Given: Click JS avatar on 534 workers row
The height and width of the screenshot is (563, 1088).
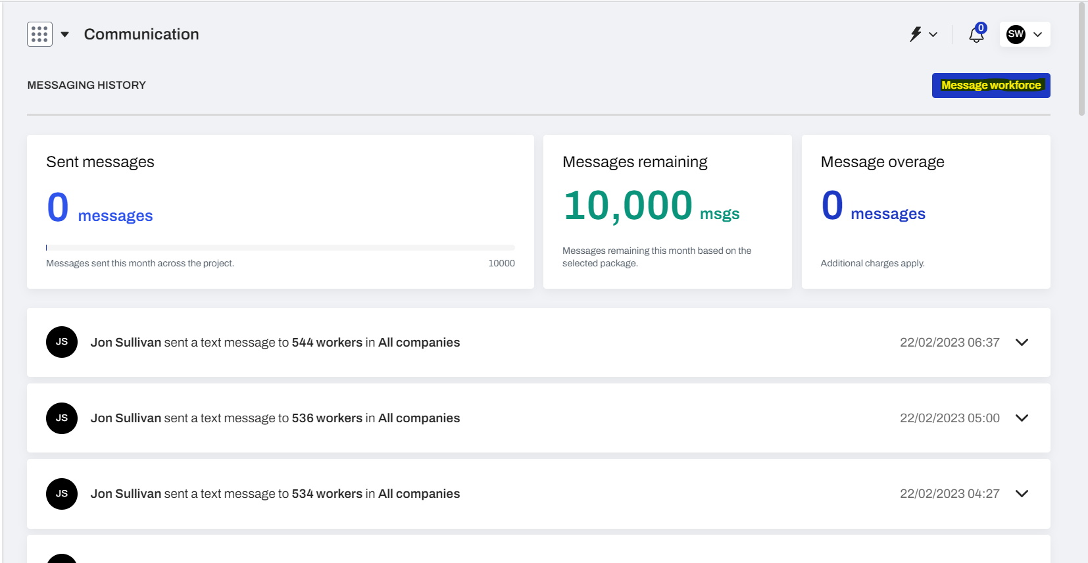Looking at the screenshot, I should tap(62, 494).
